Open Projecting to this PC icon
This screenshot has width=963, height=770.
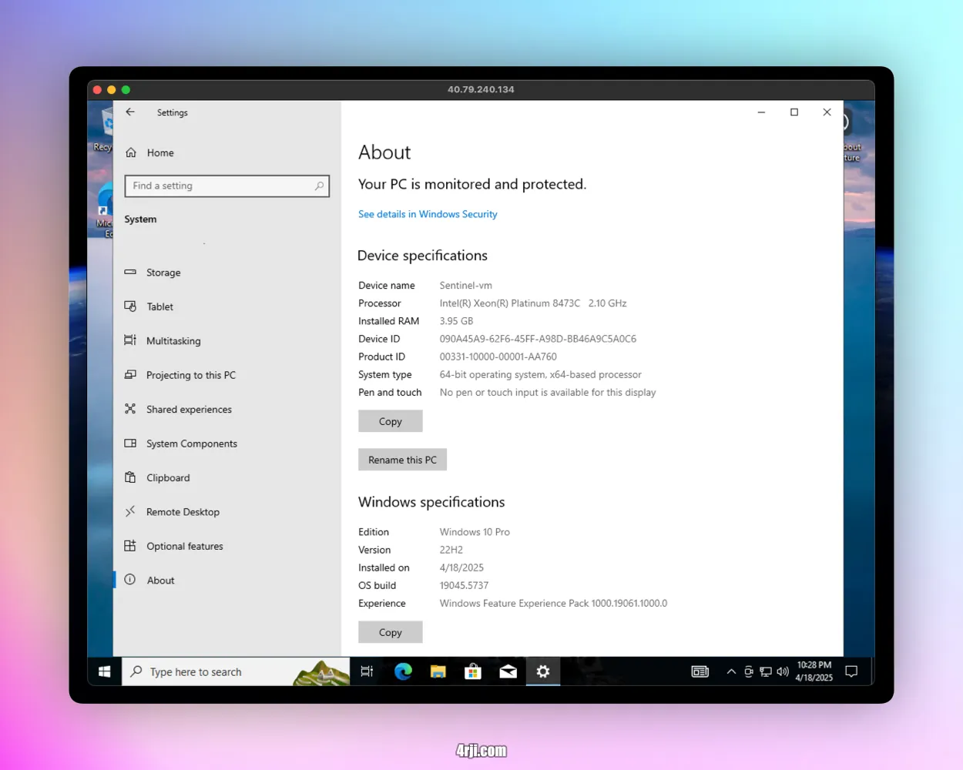pos(131,375)
